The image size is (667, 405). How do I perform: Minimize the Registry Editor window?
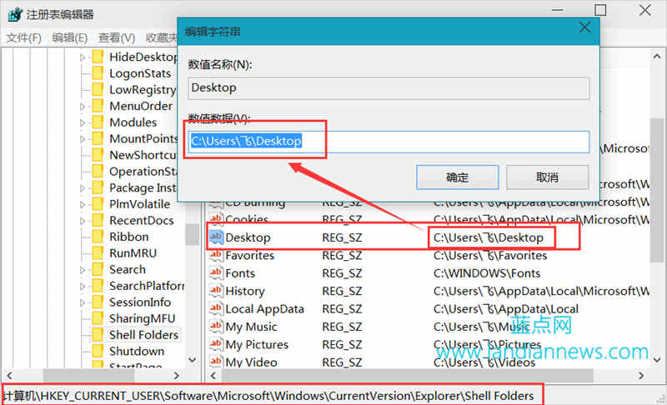[x=557, y=10]
